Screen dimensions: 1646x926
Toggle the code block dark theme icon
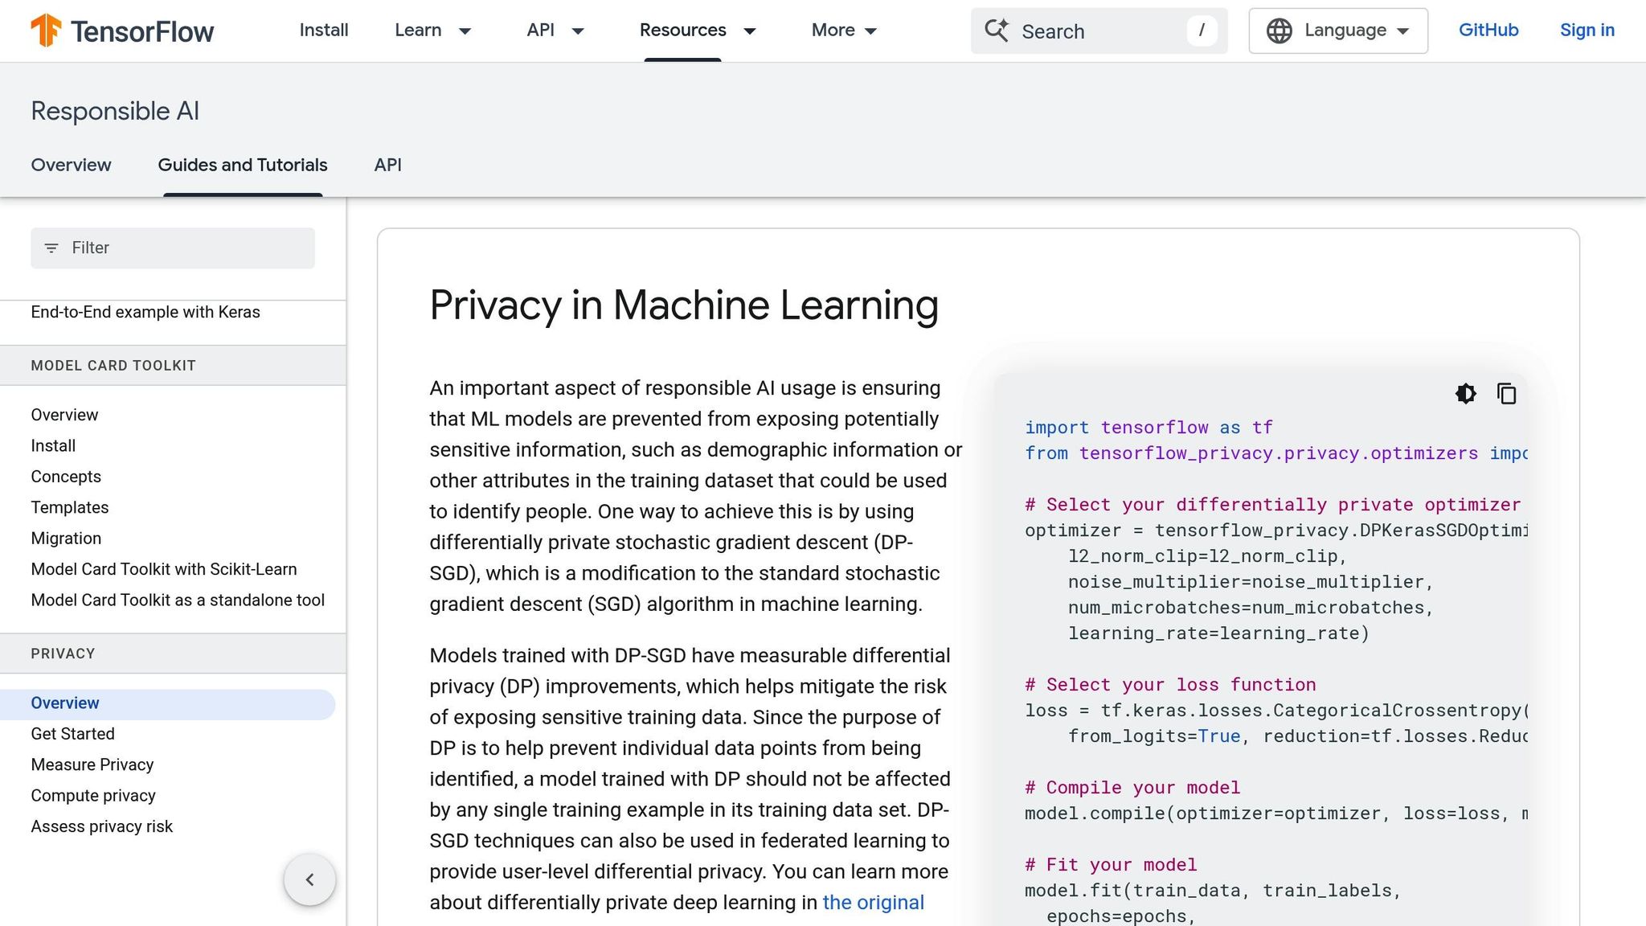pyautogui.click(x=1465, y=394)
